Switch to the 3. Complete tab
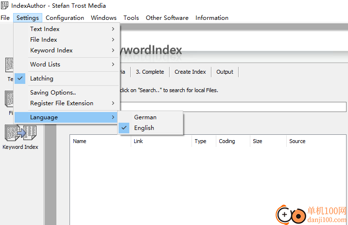This screenshot has width=348, height=225. coord(150,72)
